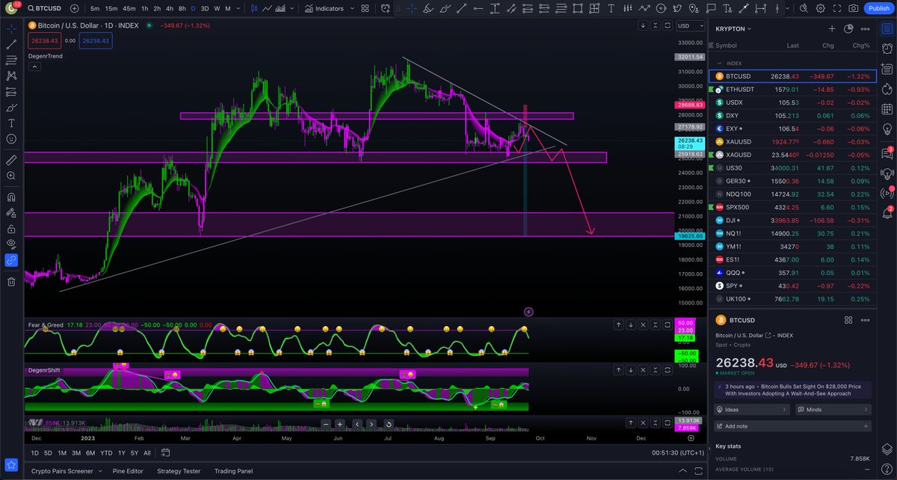897x480 pixels.
Task: Click Add note
Action: pyautogui.click(x=792, y=426)
